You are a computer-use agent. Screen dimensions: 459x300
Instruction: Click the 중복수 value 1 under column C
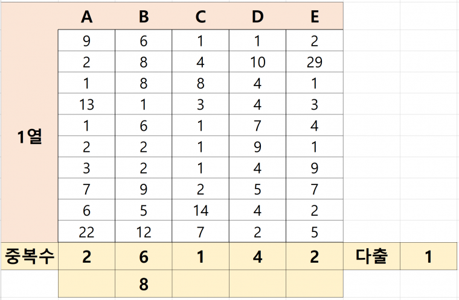[x=201, y=257]
